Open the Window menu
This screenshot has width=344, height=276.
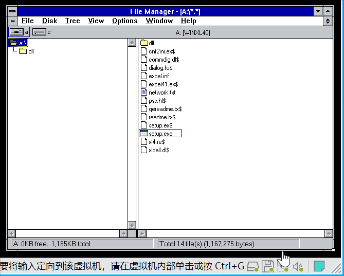[x=159, y=21]
